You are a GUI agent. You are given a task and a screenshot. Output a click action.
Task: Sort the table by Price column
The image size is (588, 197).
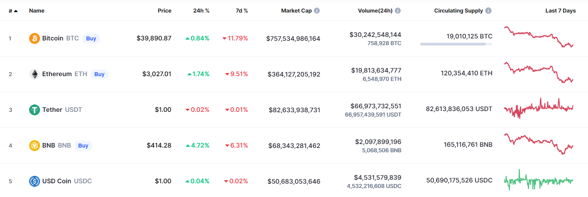point(164,11)
